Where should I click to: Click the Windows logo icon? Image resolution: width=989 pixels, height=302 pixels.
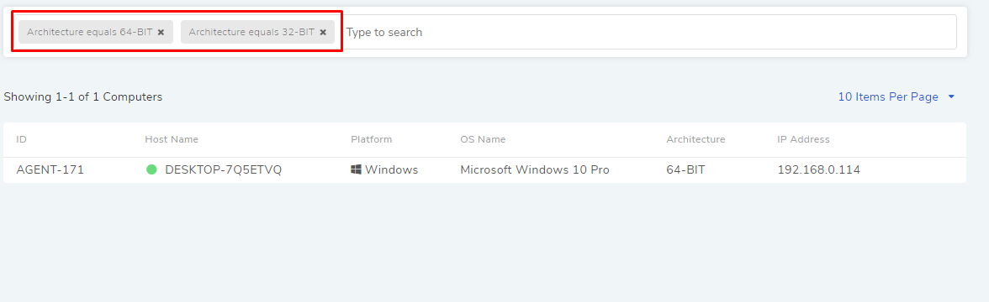(356, 169)
